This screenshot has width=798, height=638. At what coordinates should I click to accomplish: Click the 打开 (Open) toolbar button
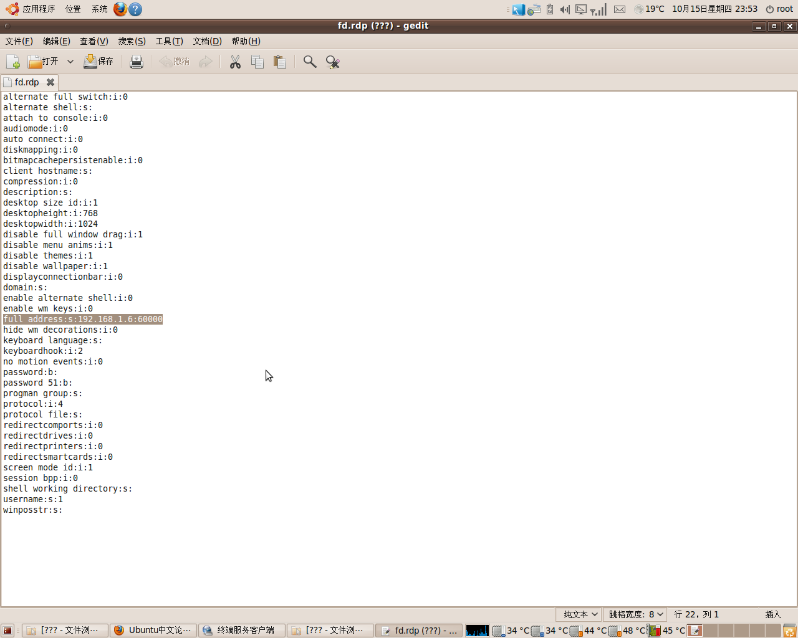coord(43,62)
